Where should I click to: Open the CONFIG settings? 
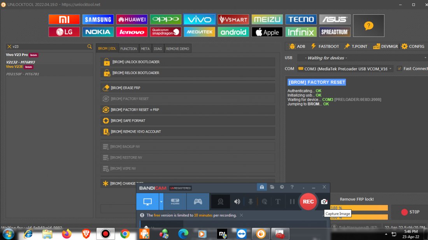tap(413, 46)
